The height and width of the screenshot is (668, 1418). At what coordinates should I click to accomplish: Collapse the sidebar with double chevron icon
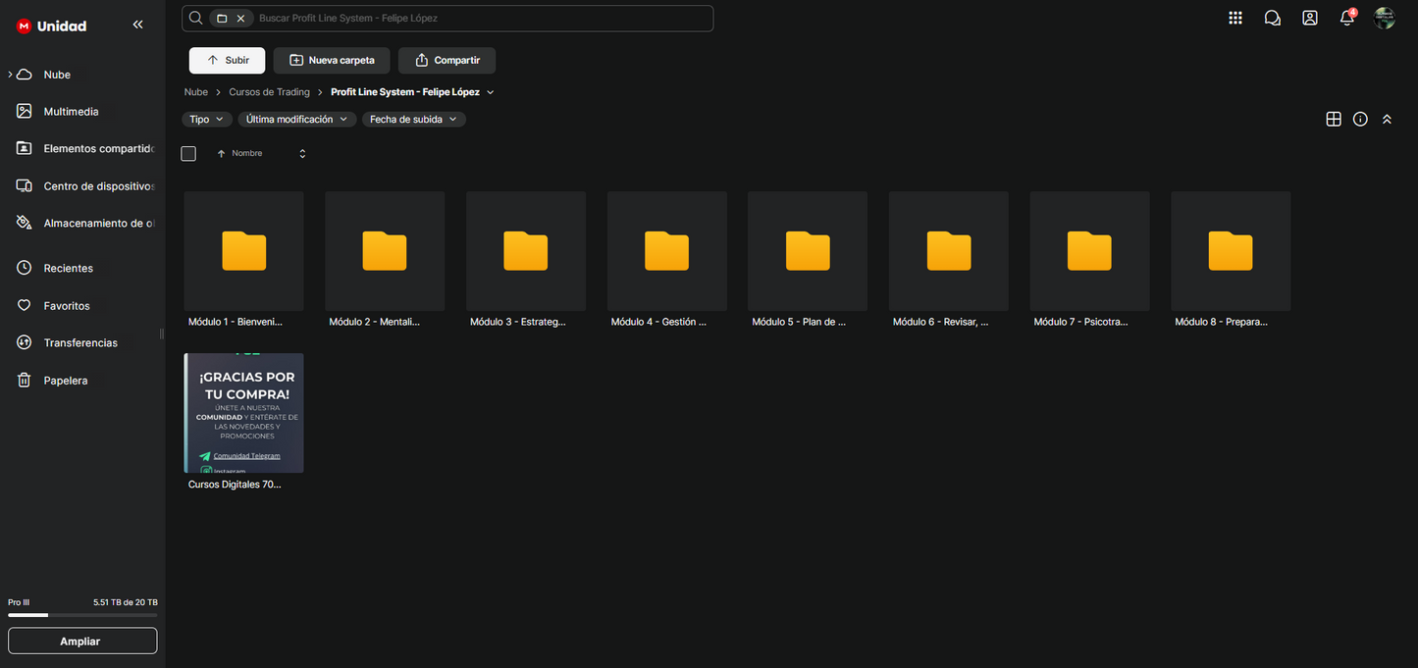[137, 25]
